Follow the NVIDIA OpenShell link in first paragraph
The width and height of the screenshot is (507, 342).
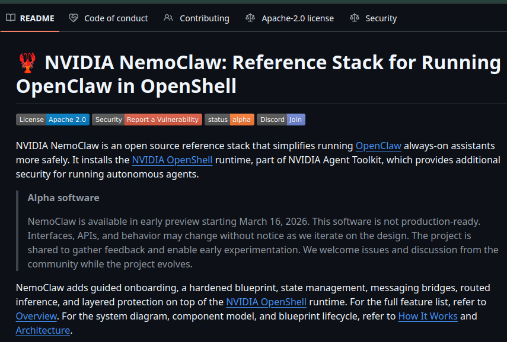[x=172, y=160]
